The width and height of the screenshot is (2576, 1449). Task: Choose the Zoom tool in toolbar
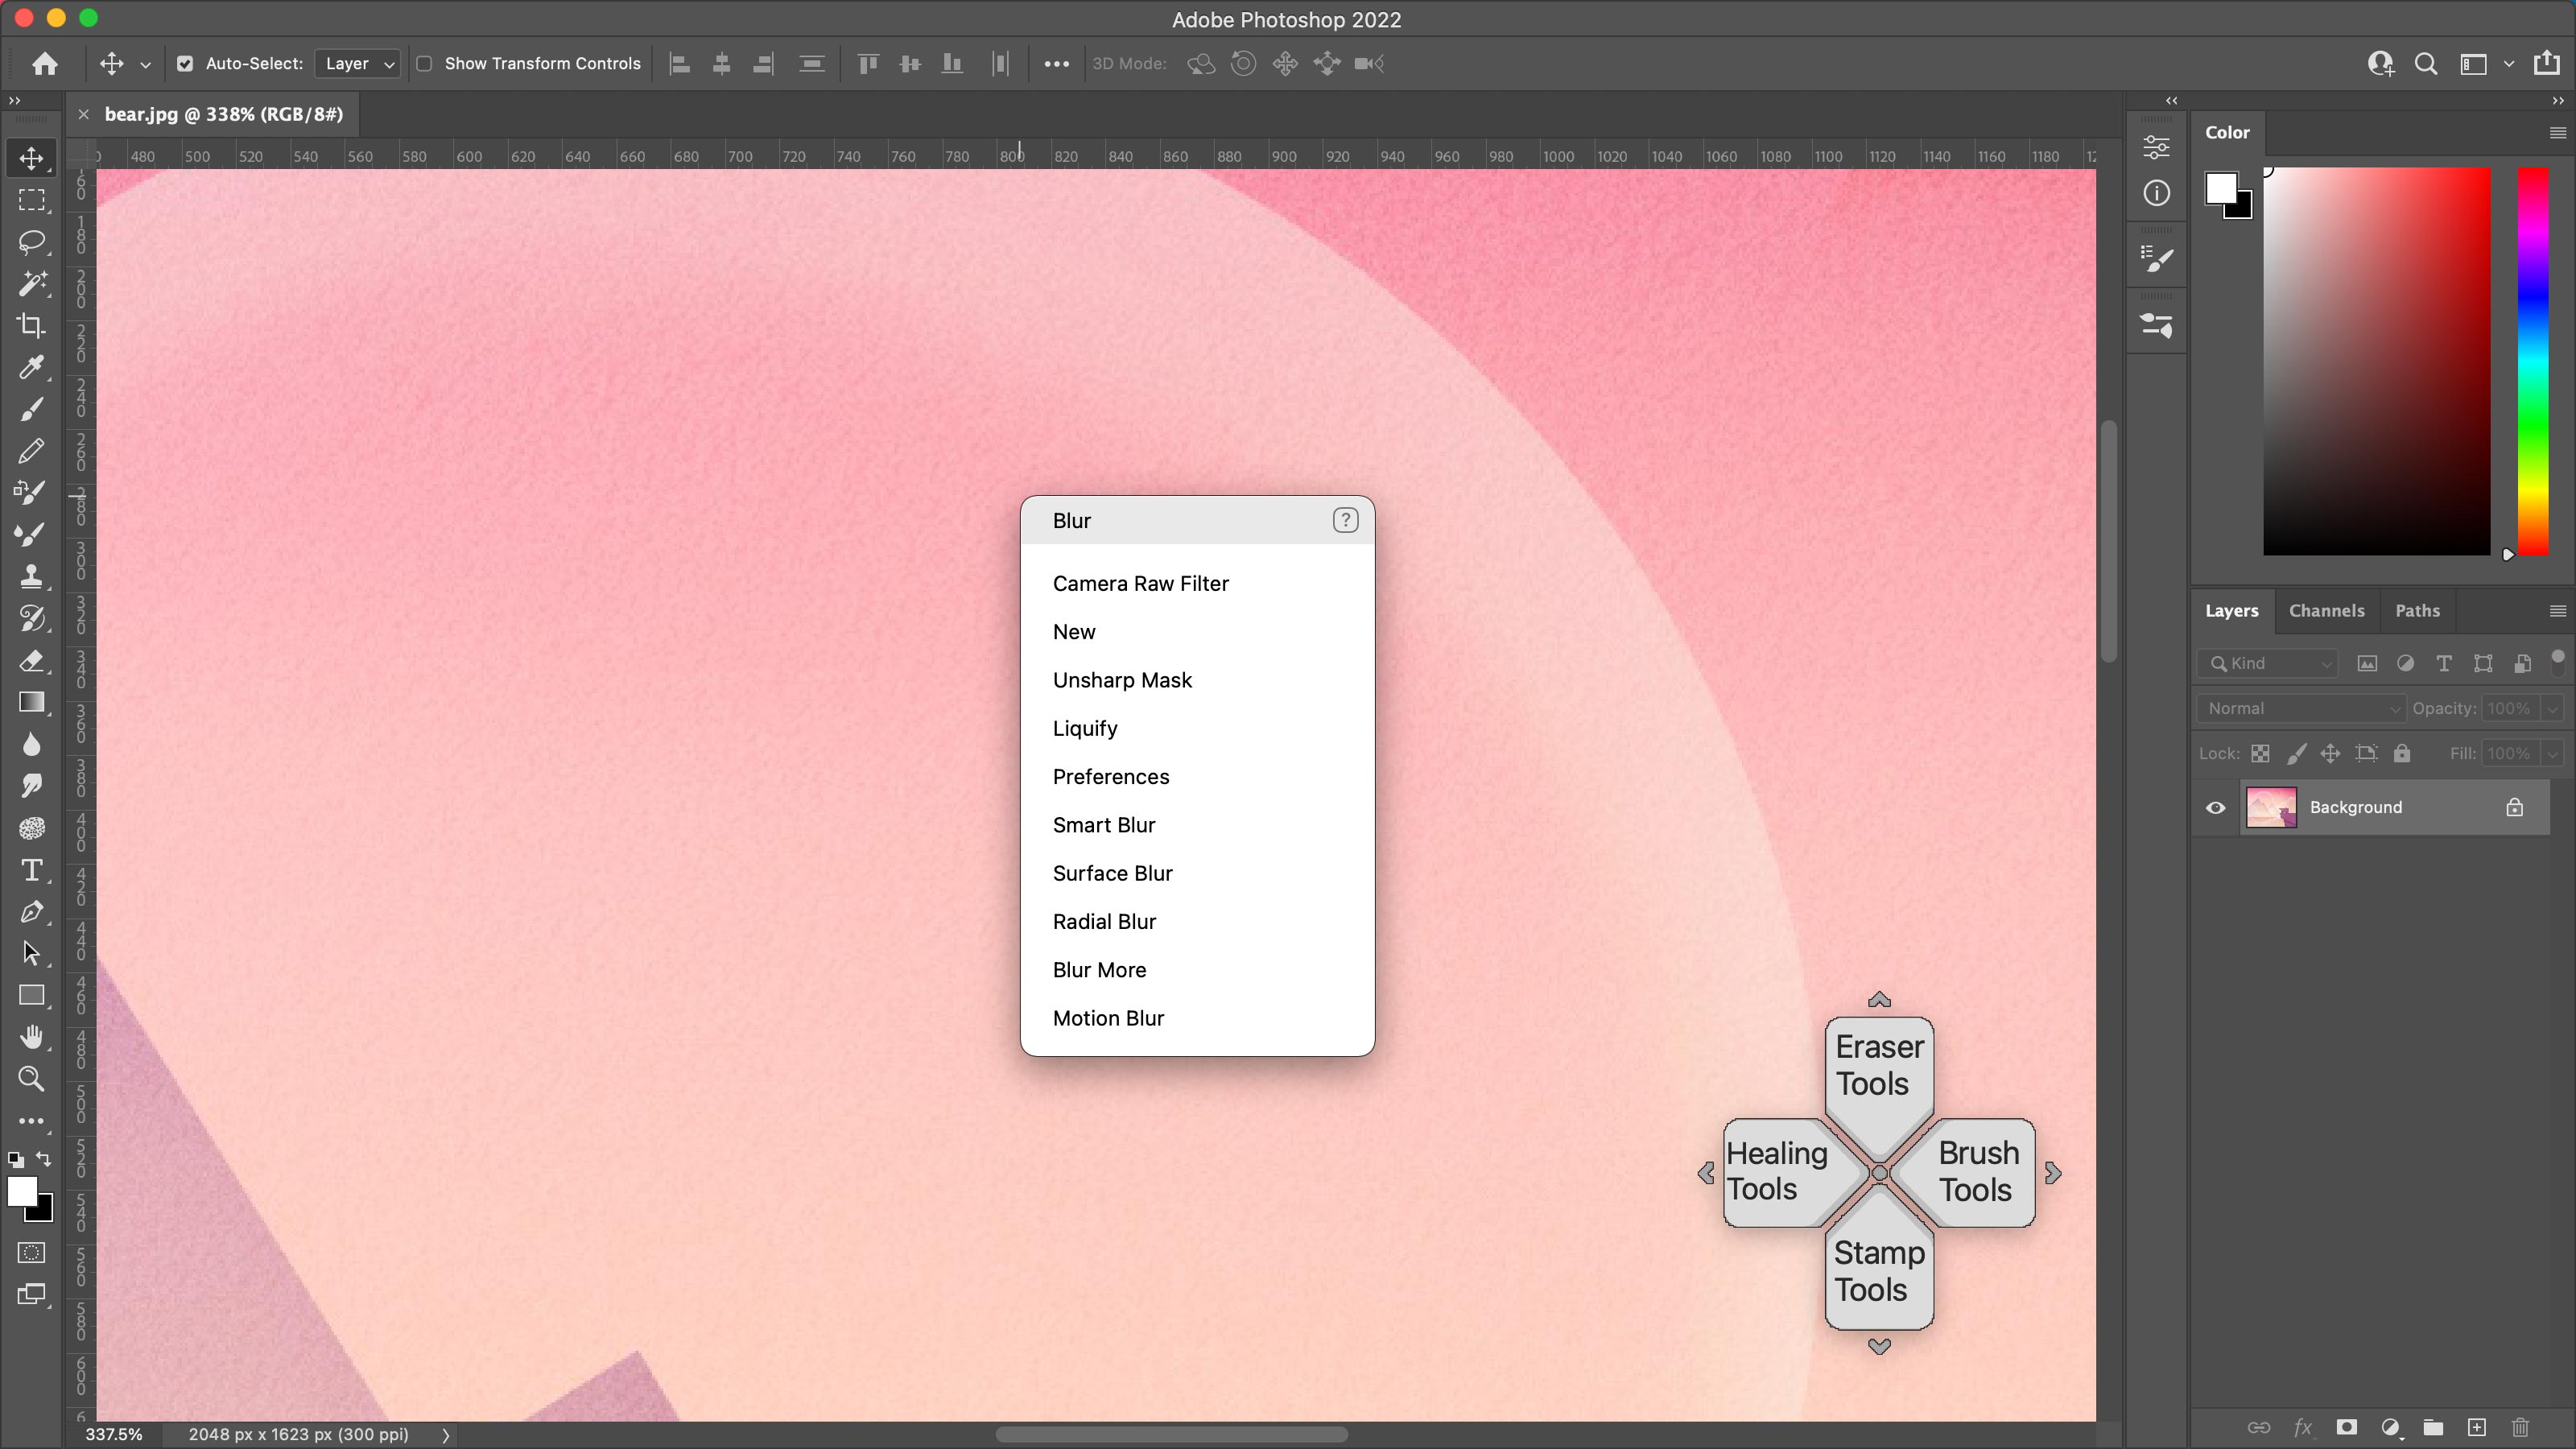31,1079
